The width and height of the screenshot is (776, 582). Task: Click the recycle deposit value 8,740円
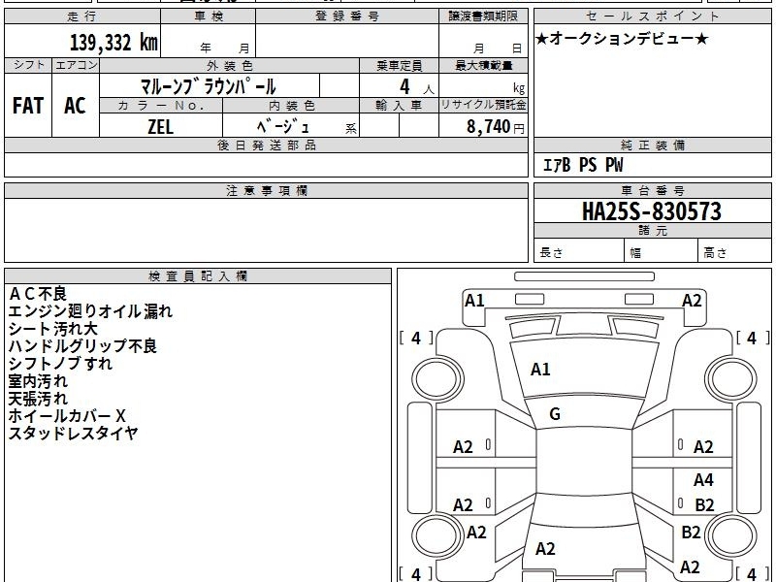[496, 127]
